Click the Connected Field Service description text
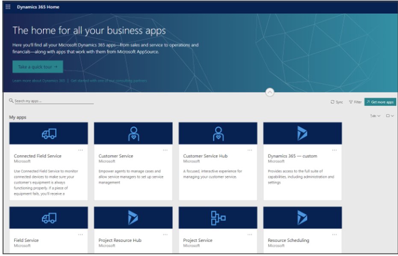398x256 pixels. click(x=46, y=182)
